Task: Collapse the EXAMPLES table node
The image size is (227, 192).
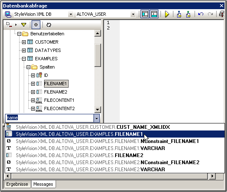Action: [x=24, y=59]
